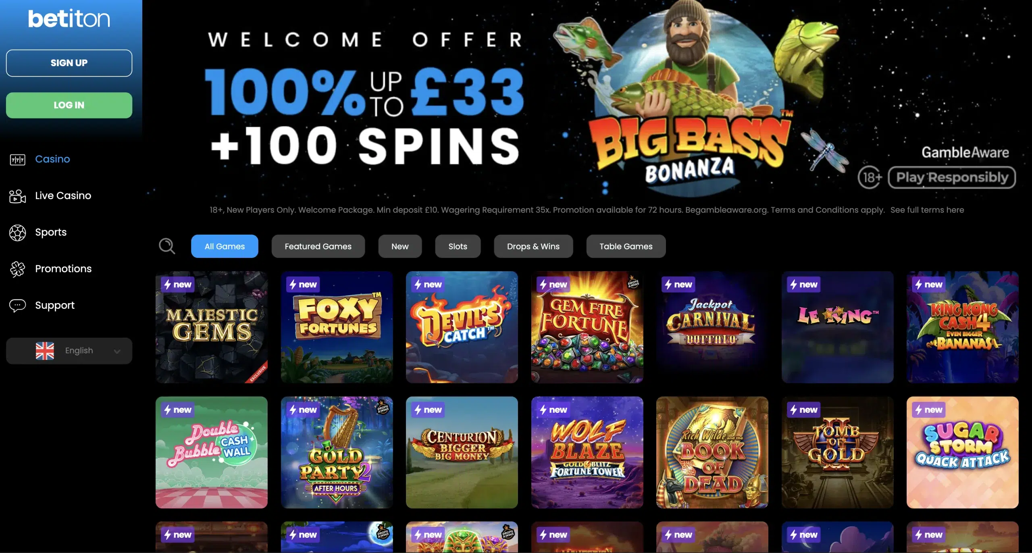Screen dimensions: 1032x553
Task: Click the Sports soccer ball icon
Action: pos(17,233)
